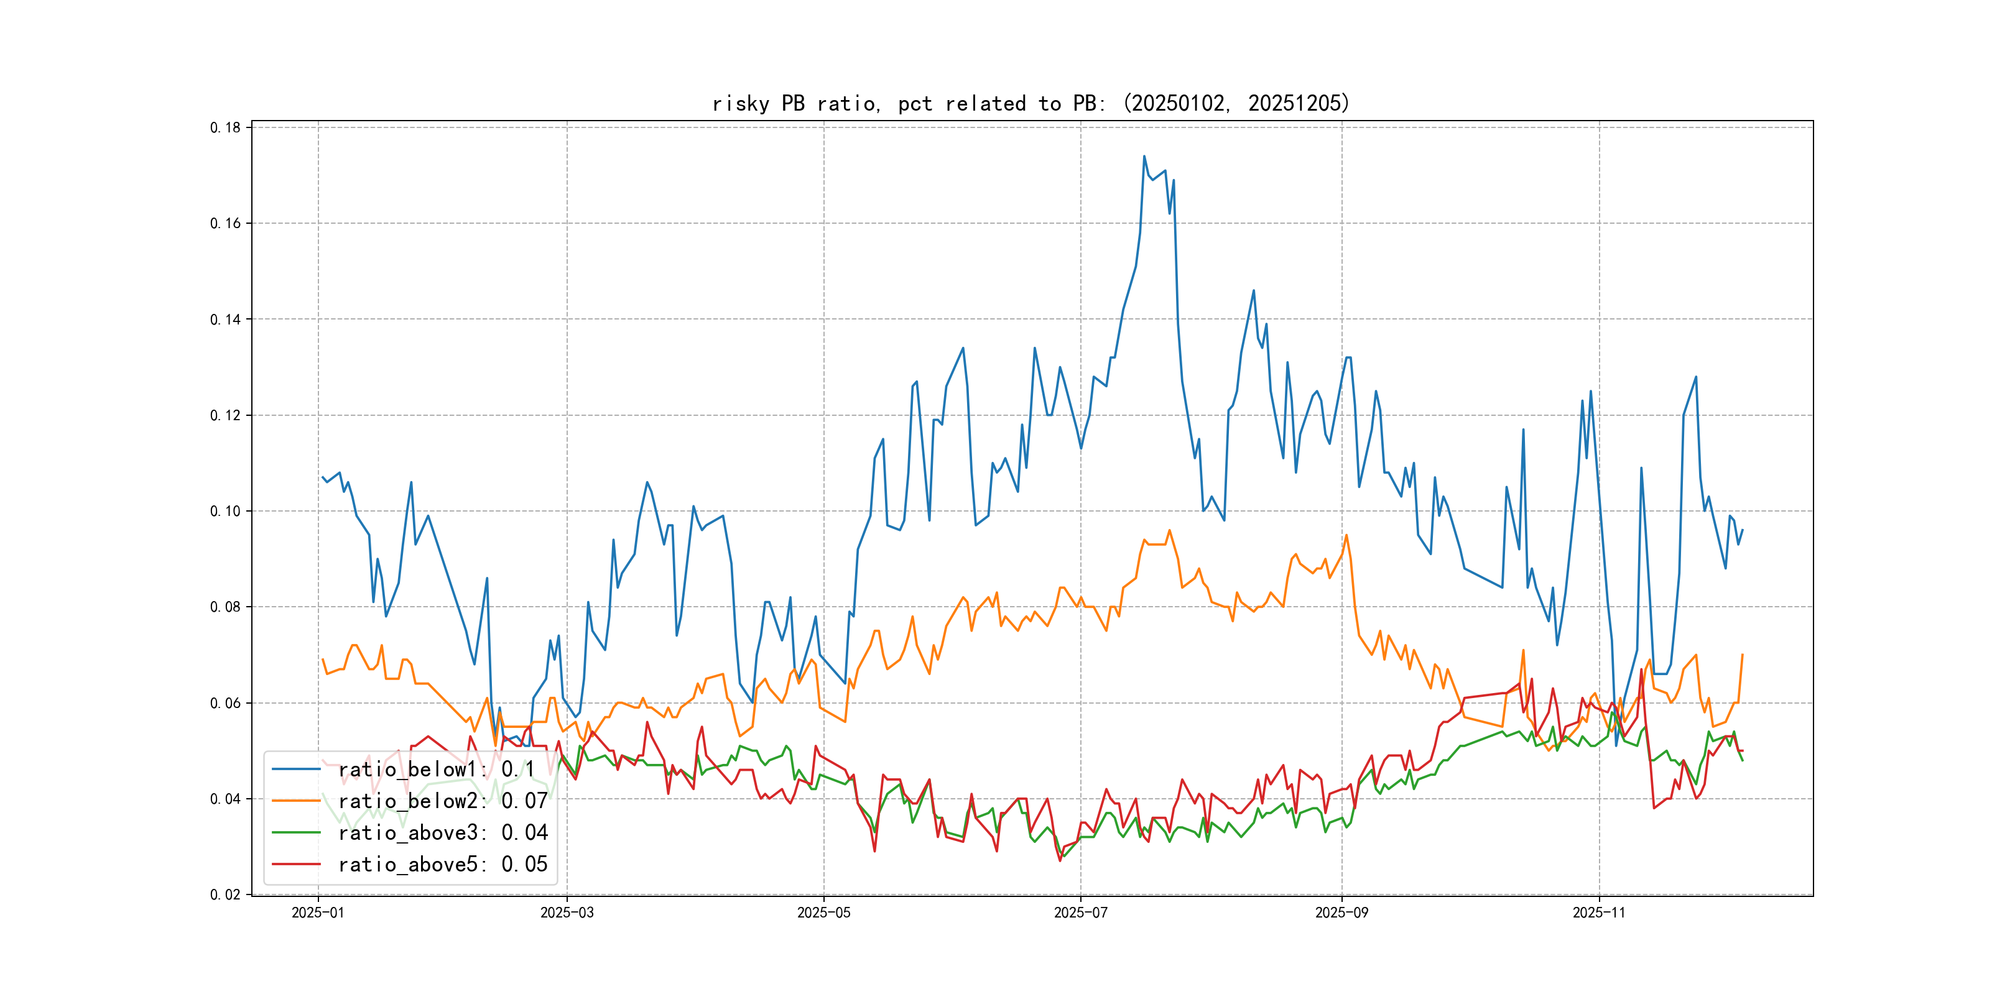Select the 'ratio_below1: 0.1' legend label
The image size is (2015, 1007).
[x=437, y=770]
